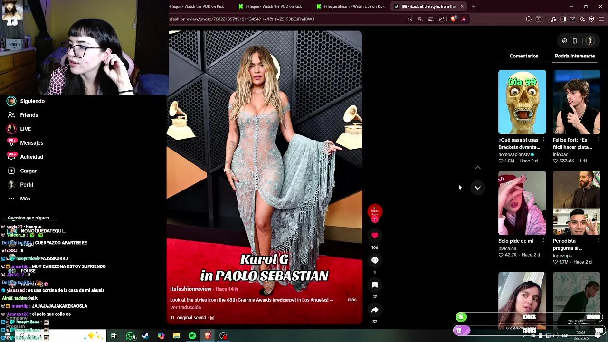Open the profile avatar menu top right
The height and width of the screenshot is (342, 608).
(590, 41)
